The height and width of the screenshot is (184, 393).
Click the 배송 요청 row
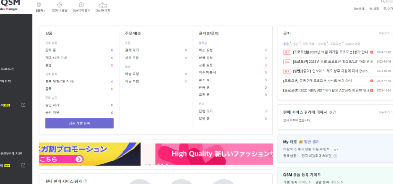click(156, 74)
